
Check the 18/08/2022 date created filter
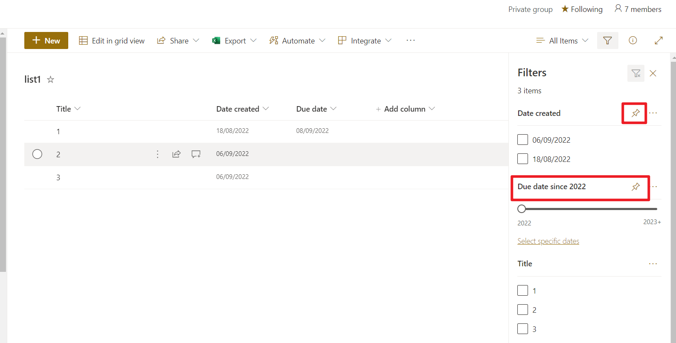click(x=522, y=159)
